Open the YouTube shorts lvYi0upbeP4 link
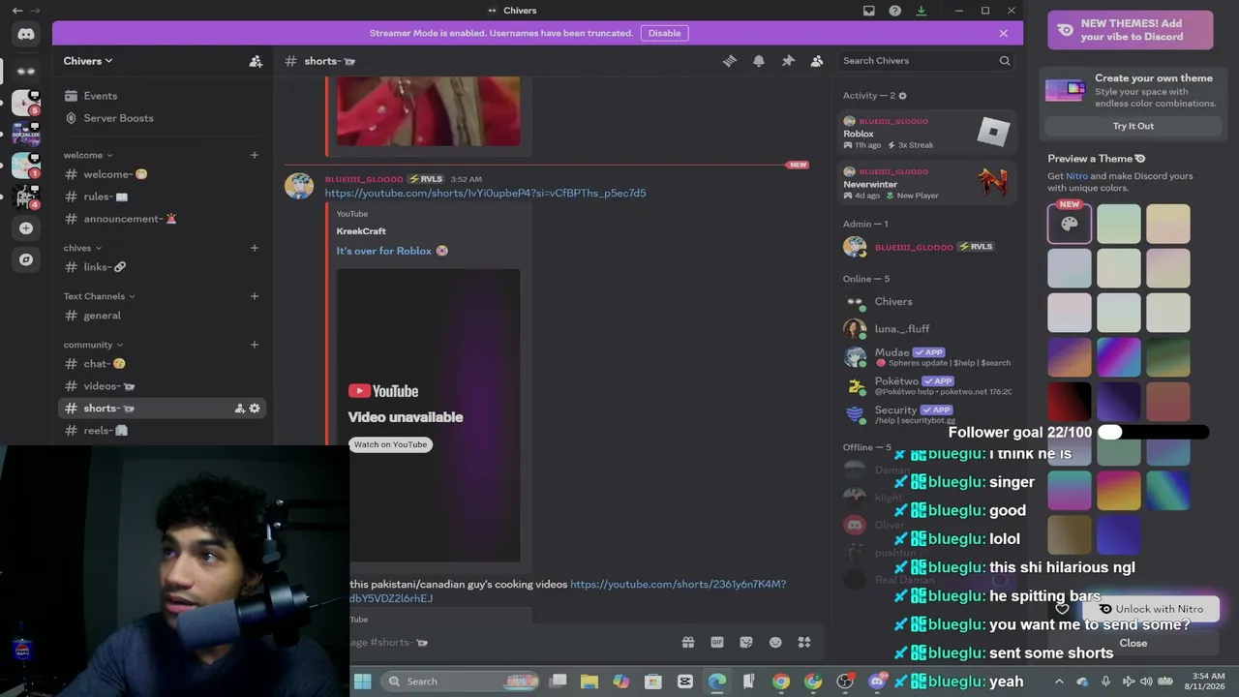Image resolution: width=1239 pixels, height=697 pixels. pos(485,193)
